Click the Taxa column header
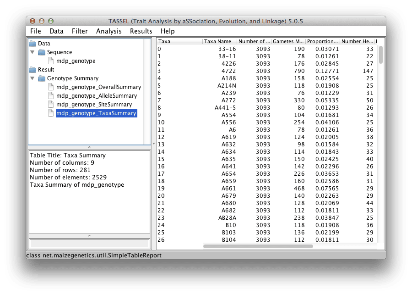Image resolution: width=412 pixels, height=295 pixels. click(180, 41)
